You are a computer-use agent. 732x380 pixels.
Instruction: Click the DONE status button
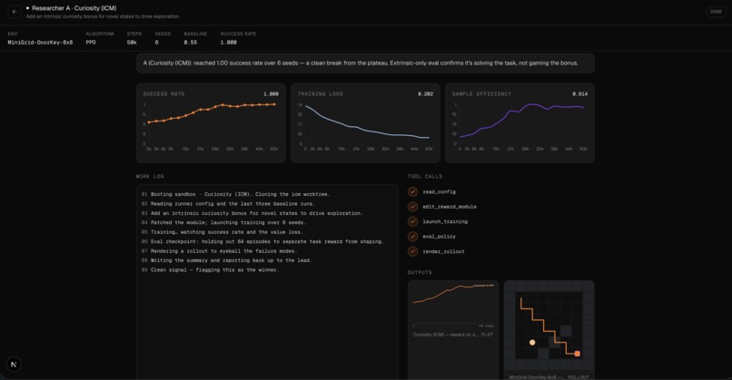coord(716,12)
